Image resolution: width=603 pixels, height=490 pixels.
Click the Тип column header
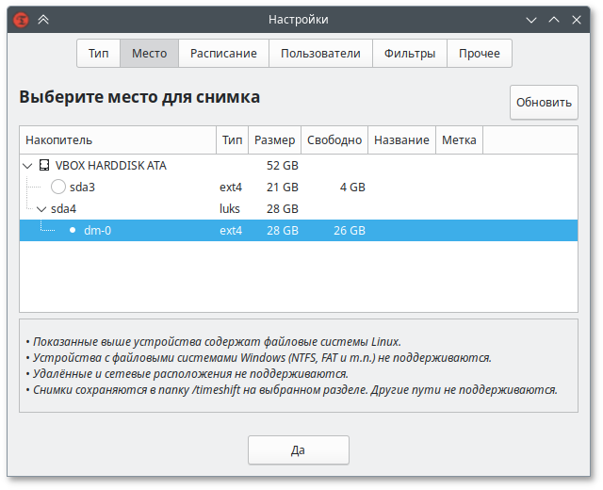point(233,140)
